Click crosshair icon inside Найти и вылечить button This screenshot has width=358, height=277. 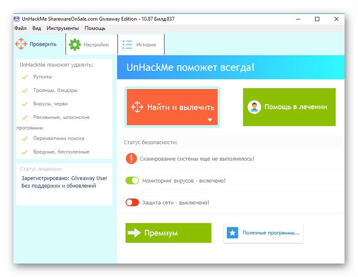(x=137, y=107)
